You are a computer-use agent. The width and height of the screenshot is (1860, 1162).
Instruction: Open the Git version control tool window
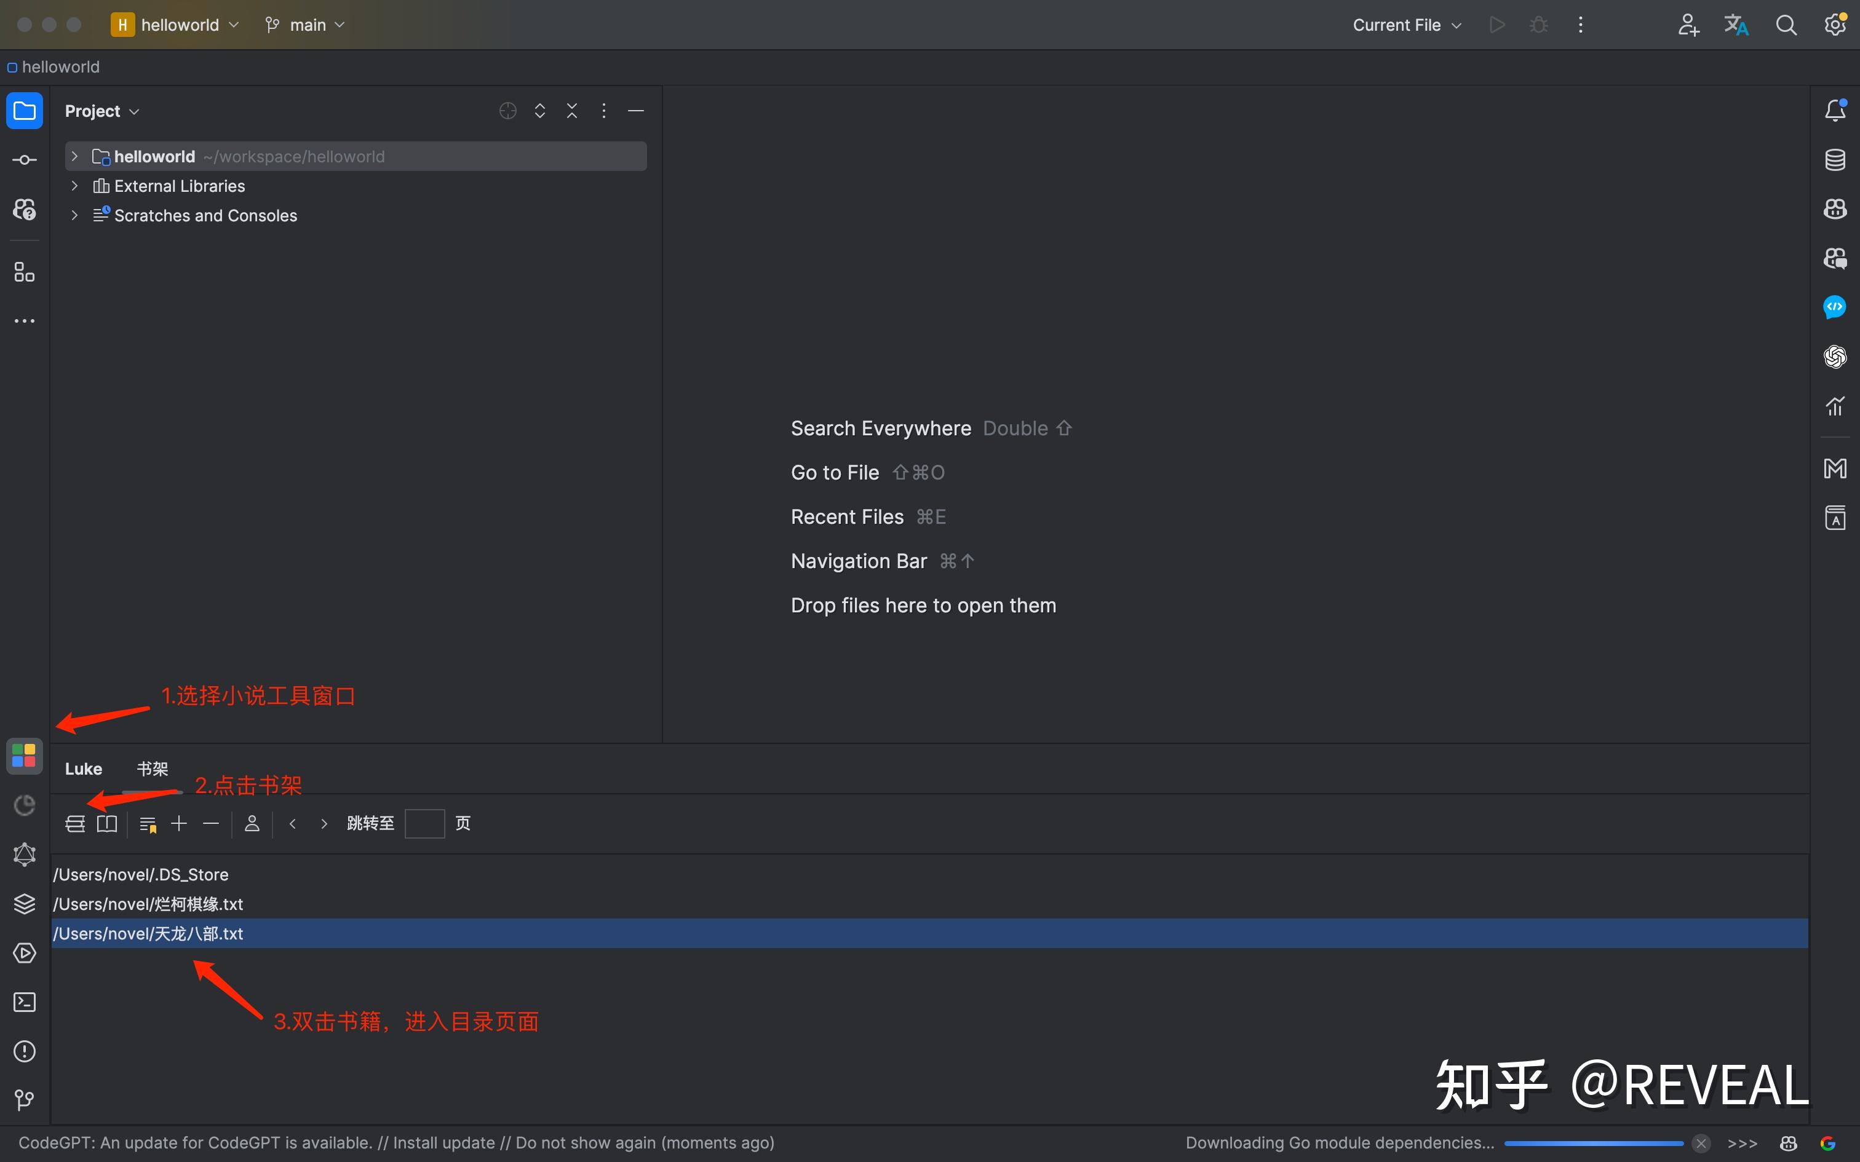pos(24,1101)
